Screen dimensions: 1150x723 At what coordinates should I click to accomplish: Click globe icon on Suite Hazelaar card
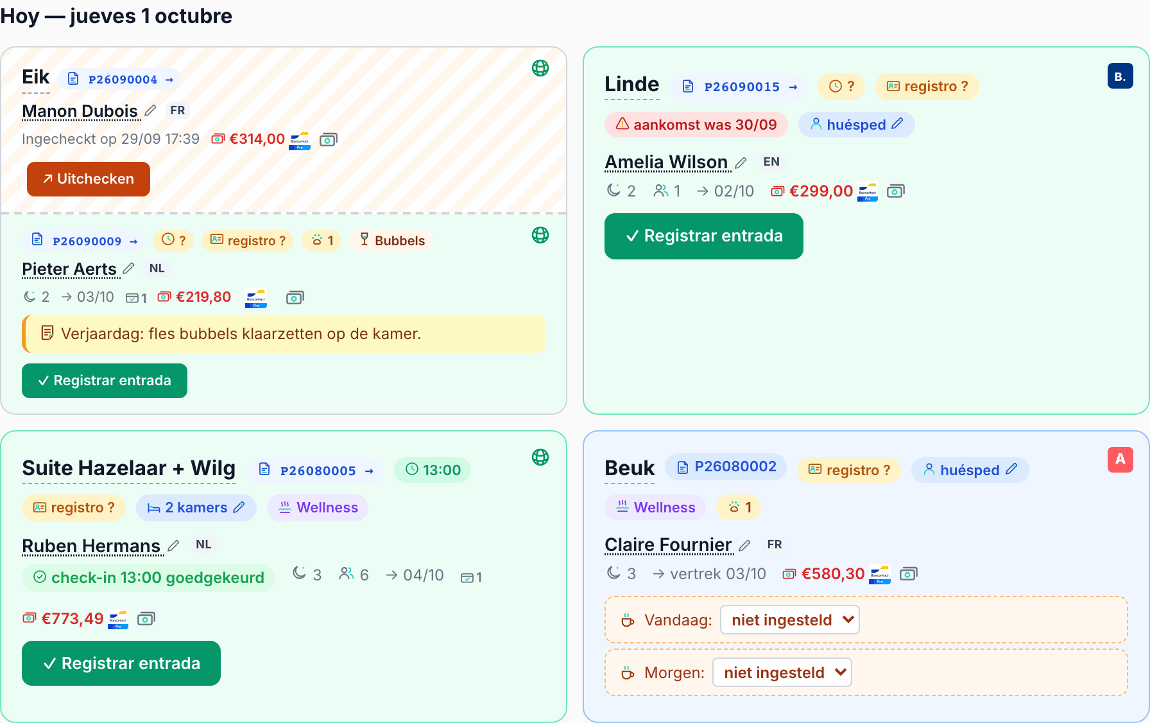(540, 457)
